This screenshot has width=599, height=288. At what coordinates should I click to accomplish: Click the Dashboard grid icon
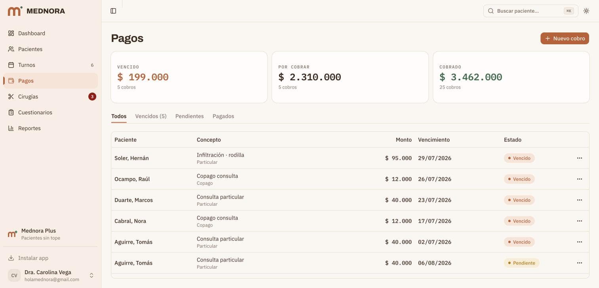pos(11,33)
